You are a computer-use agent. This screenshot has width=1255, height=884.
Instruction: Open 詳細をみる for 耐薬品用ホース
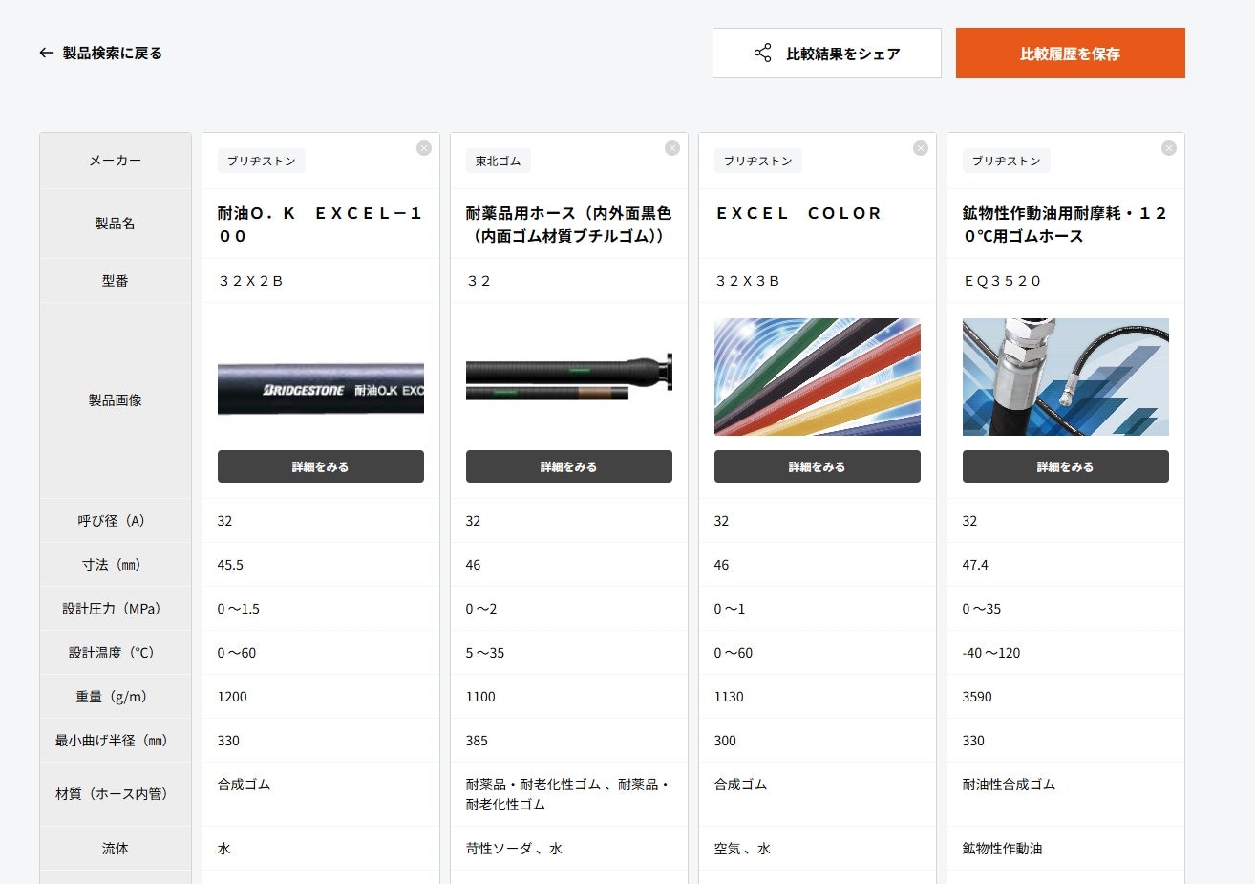point(569,466)
